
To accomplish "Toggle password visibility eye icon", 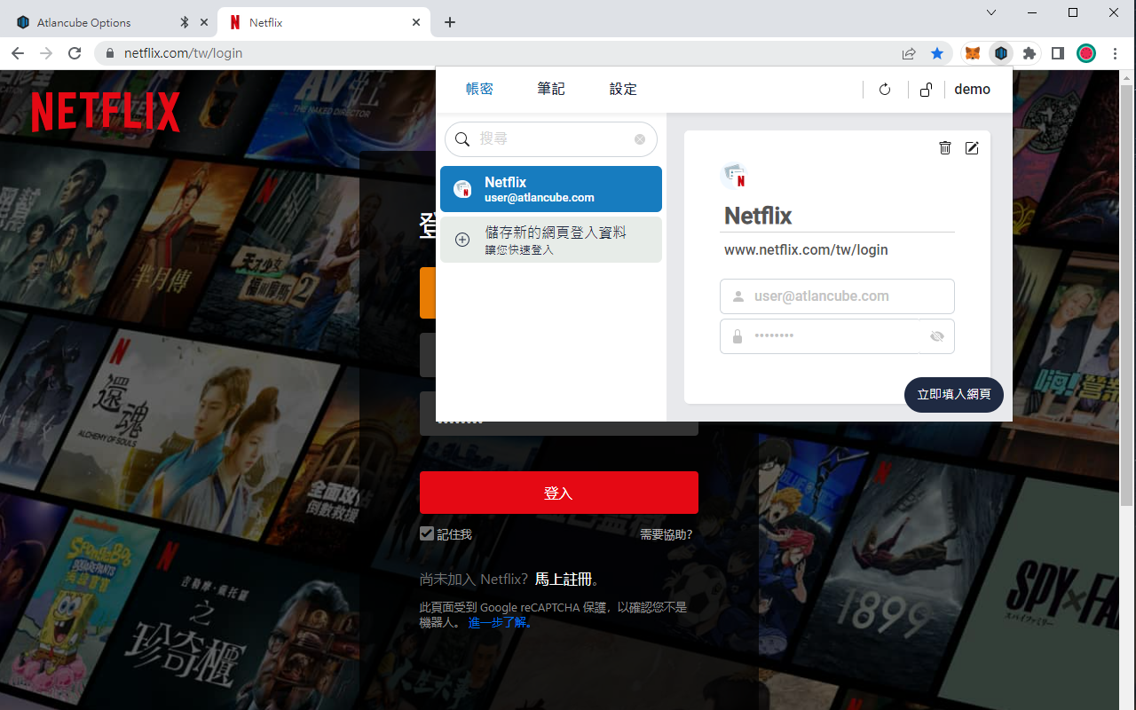I will (936, 336).
